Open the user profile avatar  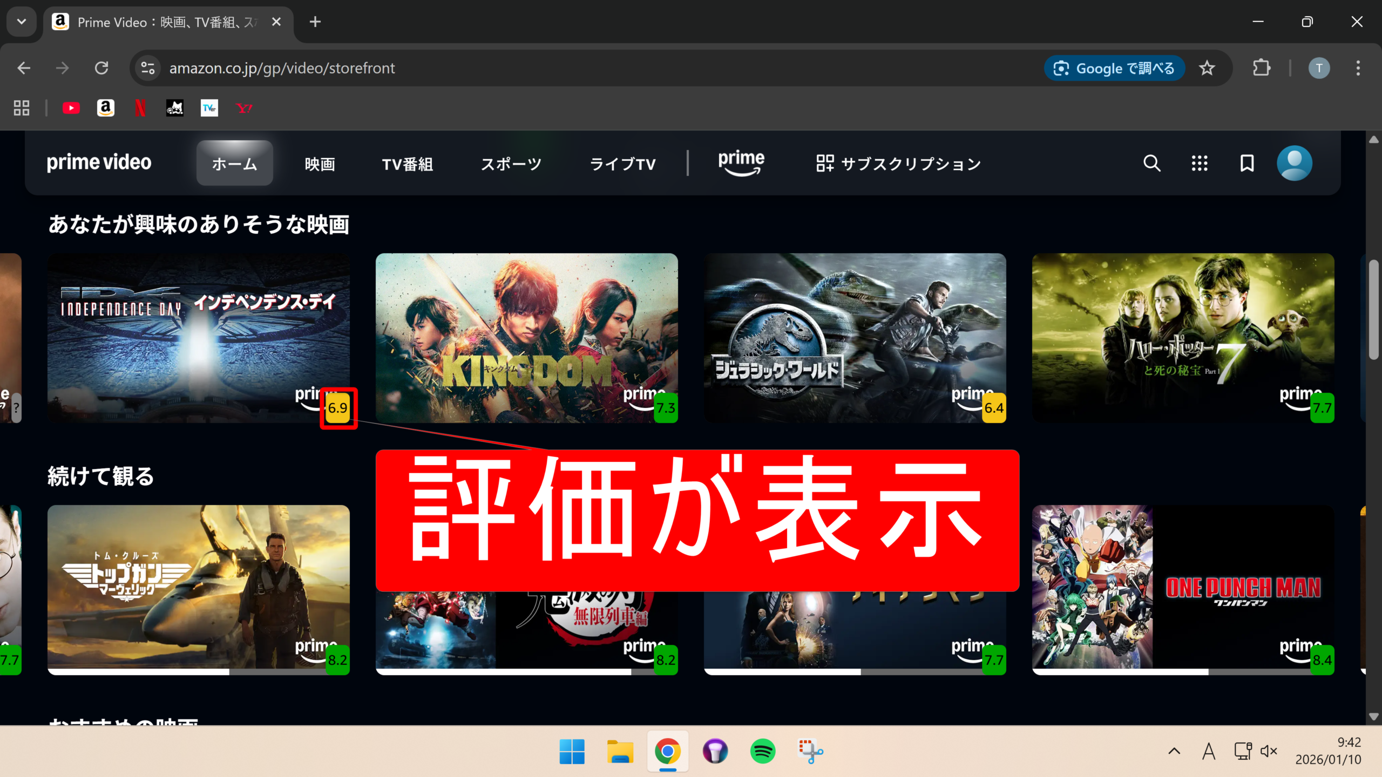pos(1294,163)
